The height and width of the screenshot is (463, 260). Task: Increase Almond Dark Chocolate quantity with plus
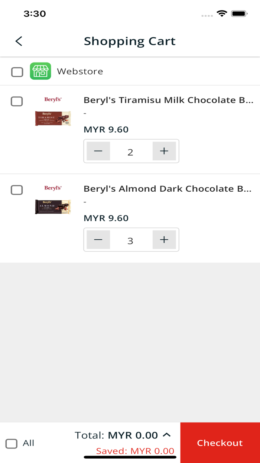(x=164, y=240)
